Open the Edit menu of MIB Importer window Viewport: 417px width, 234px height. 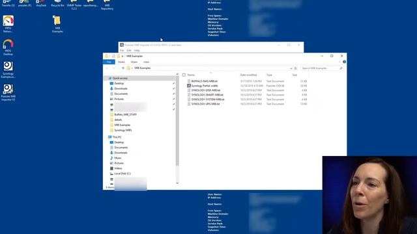[x=129, y=51]
